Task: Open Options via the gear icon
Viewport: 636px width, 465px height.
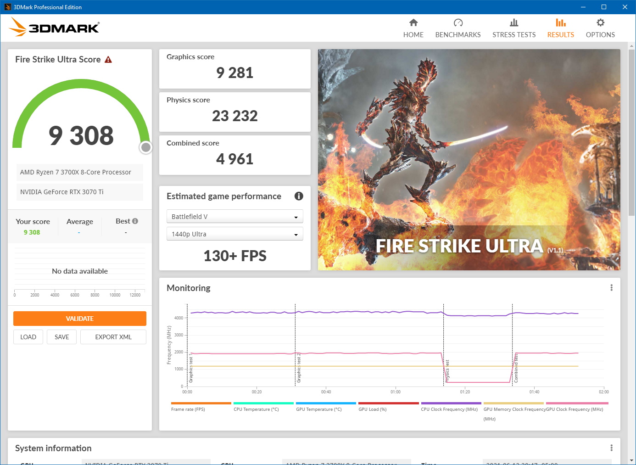Action: click(x=600, y=23)
